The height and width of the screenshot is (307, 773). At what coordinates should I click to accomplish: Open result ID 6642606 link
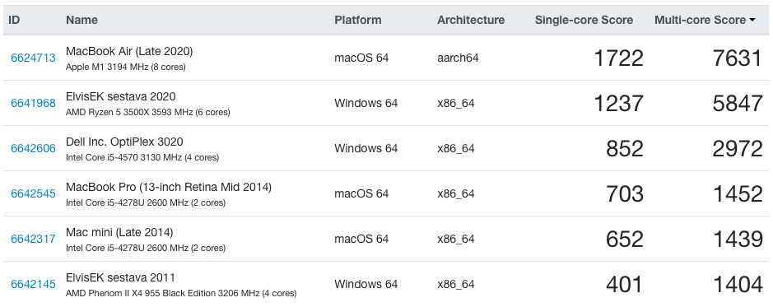click(33, 148)
